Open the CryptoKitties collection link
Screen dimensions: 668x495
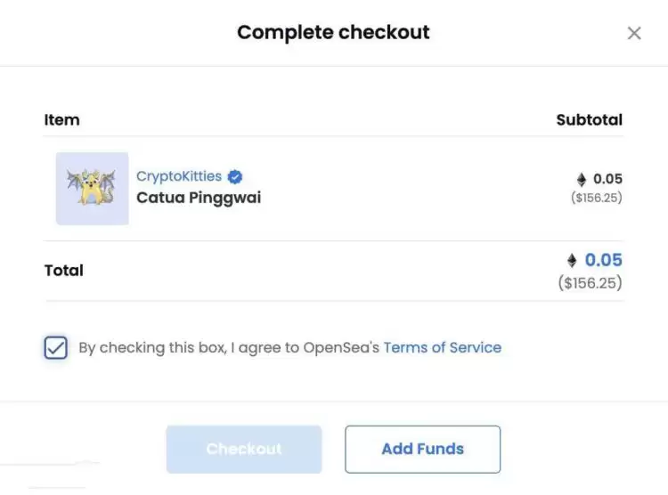(178, 176)
